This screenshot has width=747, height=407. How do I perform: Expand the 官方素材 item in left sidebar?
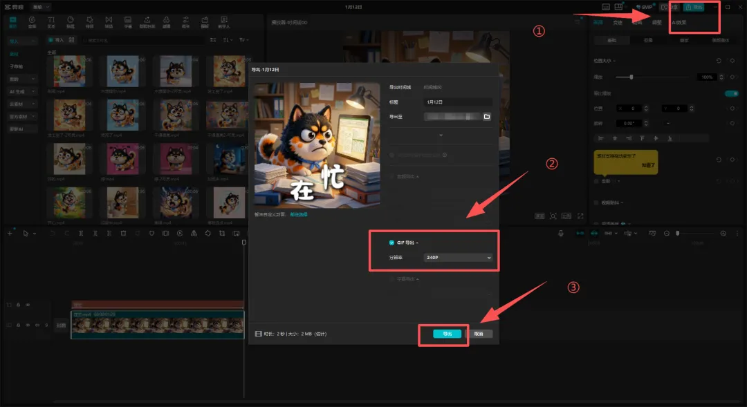click(22, 116)
